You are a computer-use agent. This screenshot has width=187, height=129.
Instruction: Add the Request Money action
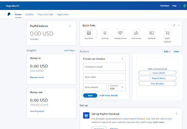pos(157,78)
